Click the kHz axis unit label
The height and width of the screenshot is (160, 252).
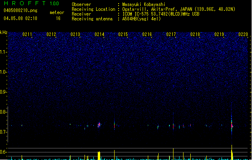click(4, 32)
